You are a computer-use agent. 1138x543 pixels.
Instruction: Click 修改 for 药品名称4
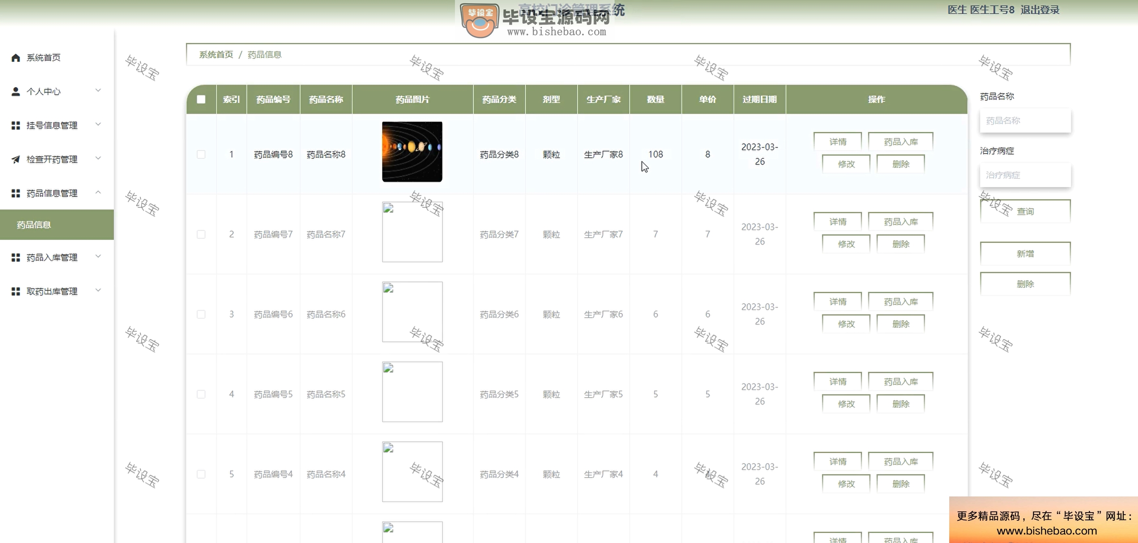click(x=846, y=484)
